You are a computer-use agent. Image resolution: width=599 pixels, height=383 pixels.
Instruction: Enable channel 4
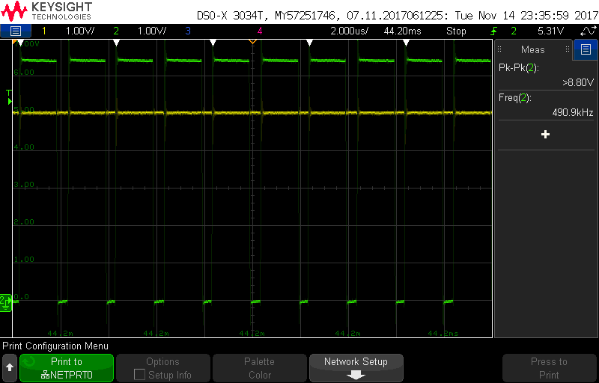[x=260, y=31]
